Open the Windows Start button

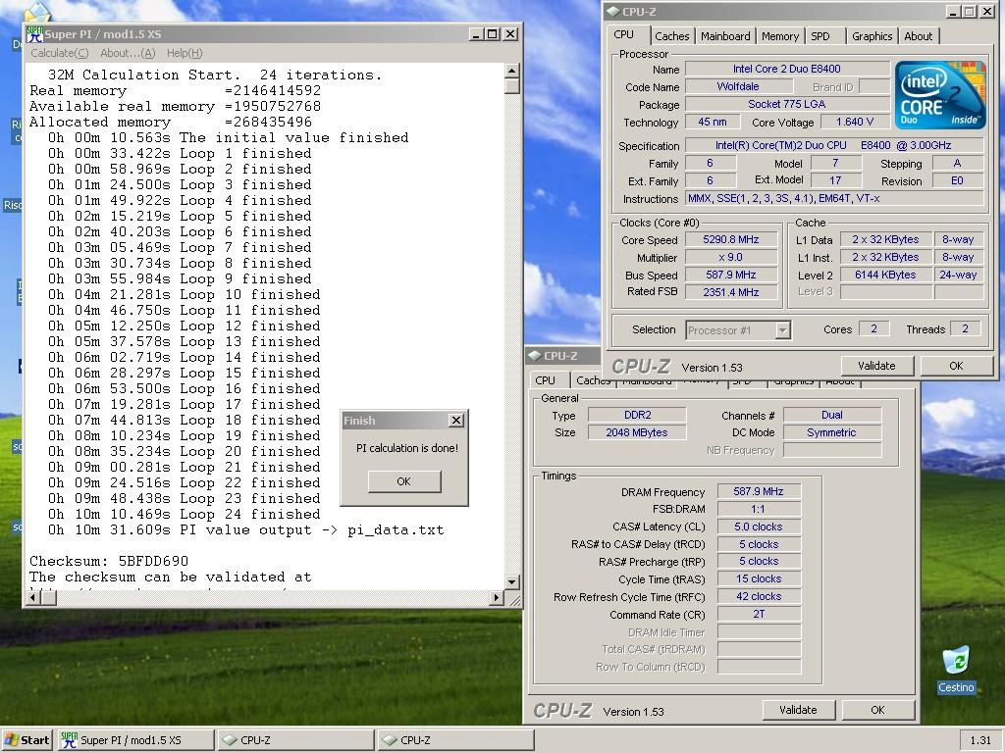pyautogui.click(x=26, y=740)
